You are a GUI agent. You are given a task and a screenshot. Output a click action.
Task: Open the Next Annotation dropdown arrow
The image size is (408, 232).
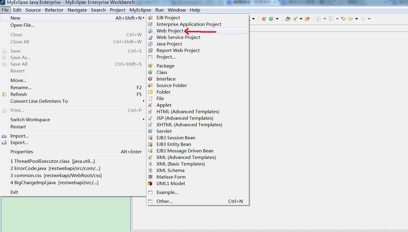coord(325,19)
